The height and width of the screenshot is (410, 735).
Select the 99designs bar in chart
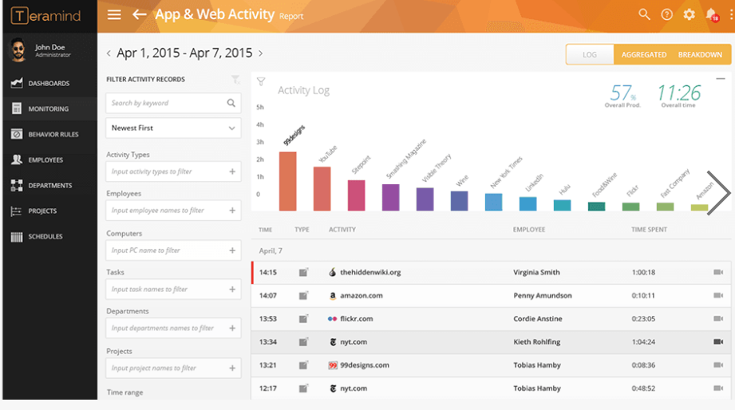click(x=288, y=181)
